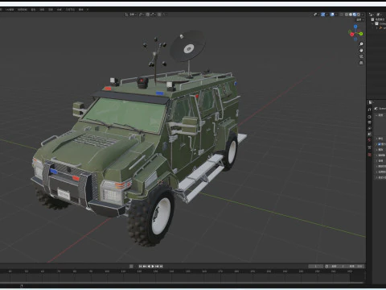386x290 pixels.
Task: Open the Tool tab in Properties editor
Action: coord(369,110)
